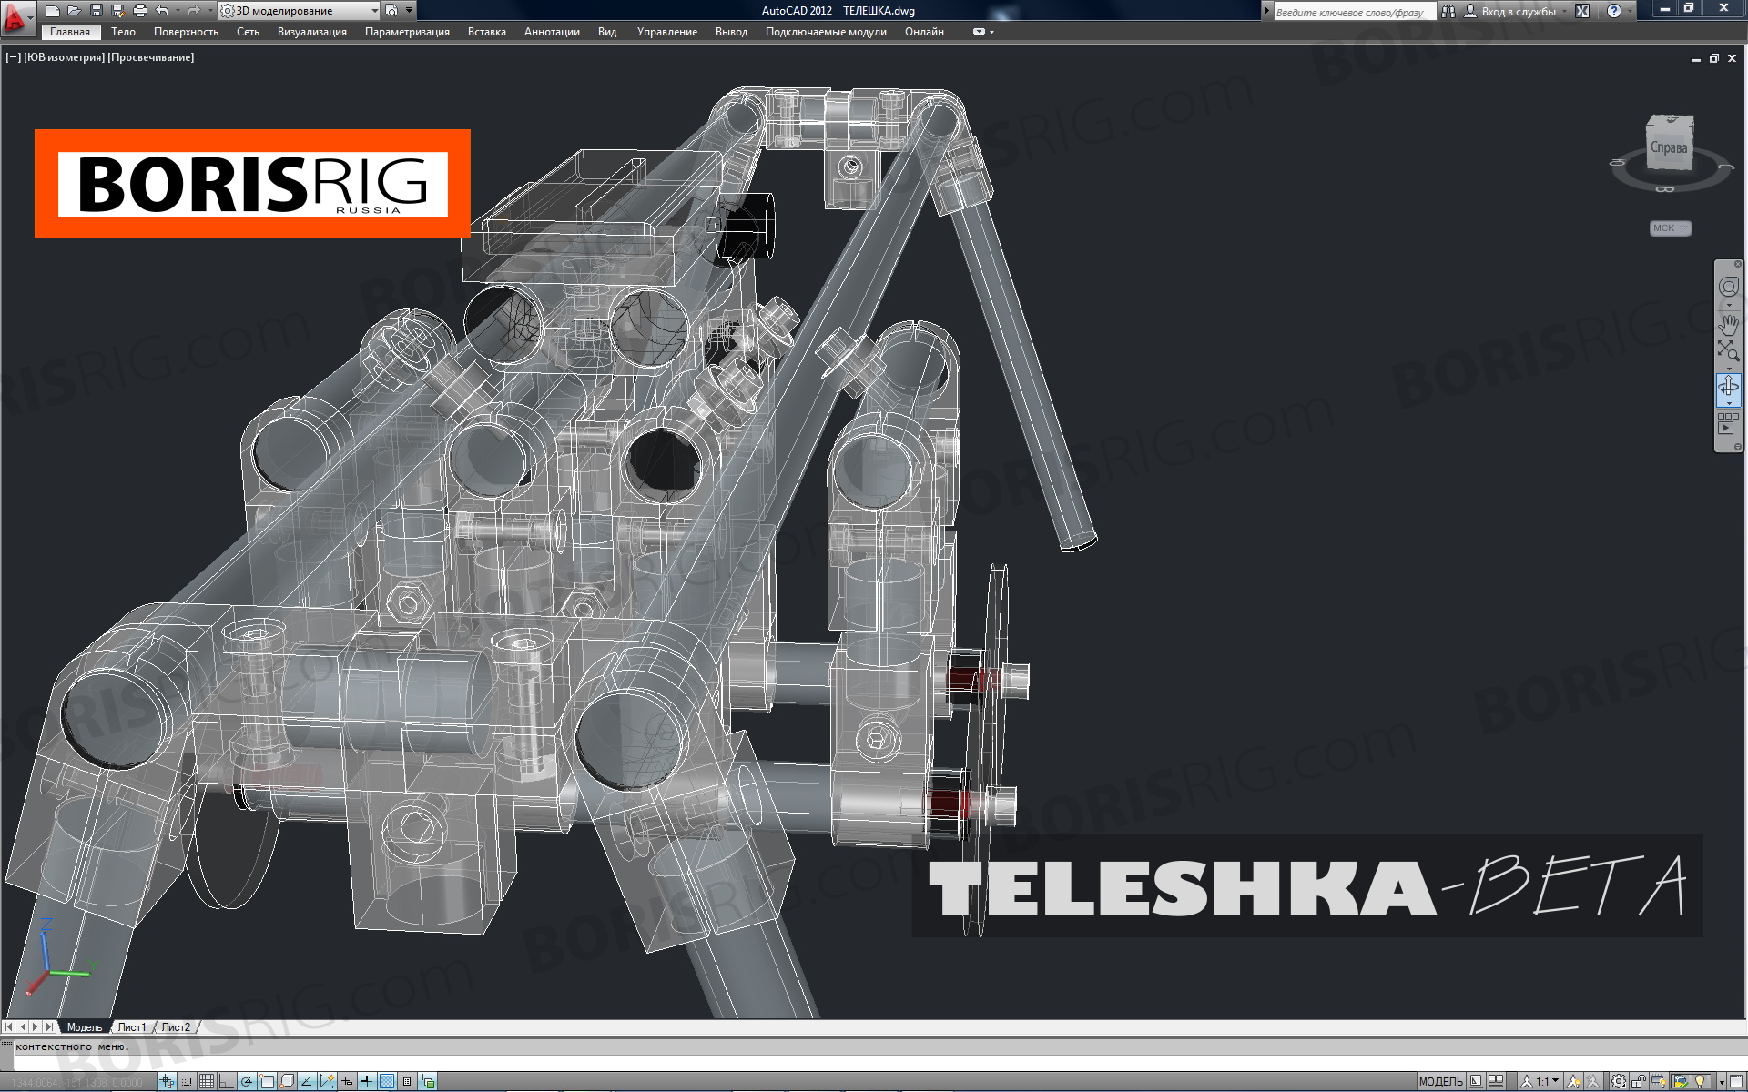
Task: Open the Подключаемые модули ribbon tab
Action: (826, 32)
